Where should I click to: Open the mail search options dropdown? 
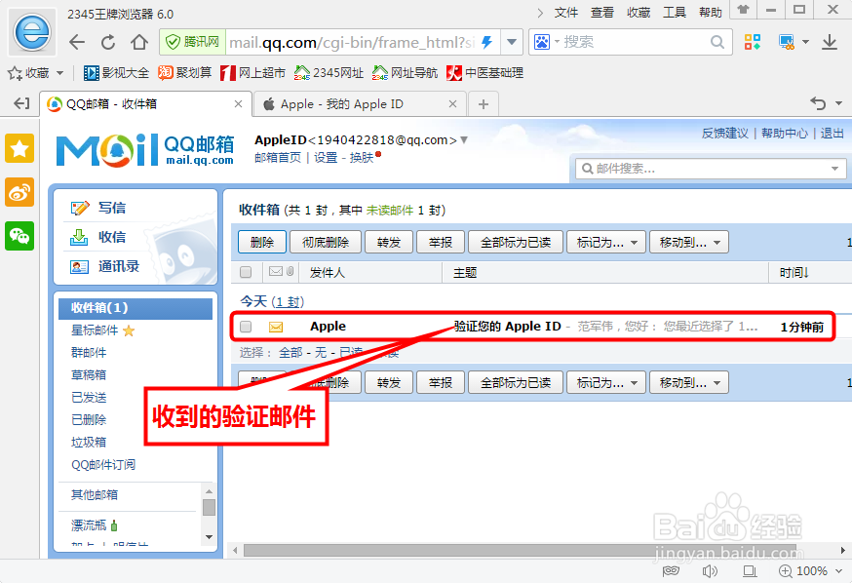click(834, 169)
